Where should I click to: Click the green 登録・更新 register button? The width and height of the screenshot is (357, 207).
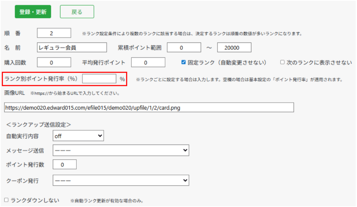(x=32, y=11)
